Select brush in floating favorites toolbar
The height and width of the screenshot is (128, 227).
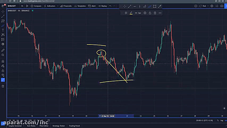pos(150,6)
